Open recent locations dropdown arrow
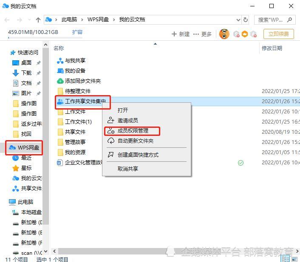 29,20
